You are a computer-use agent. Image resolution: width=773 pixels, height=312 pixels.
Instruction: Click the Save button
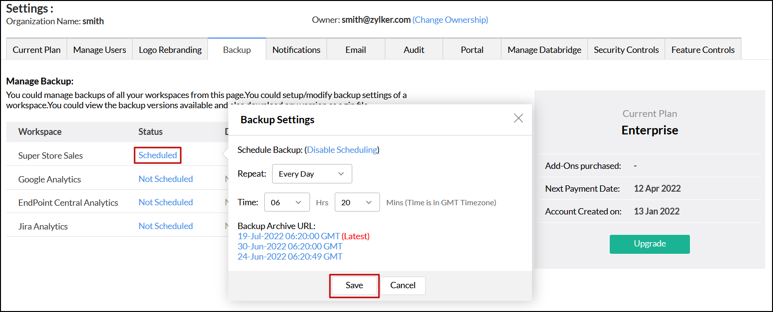coord(354,285)
